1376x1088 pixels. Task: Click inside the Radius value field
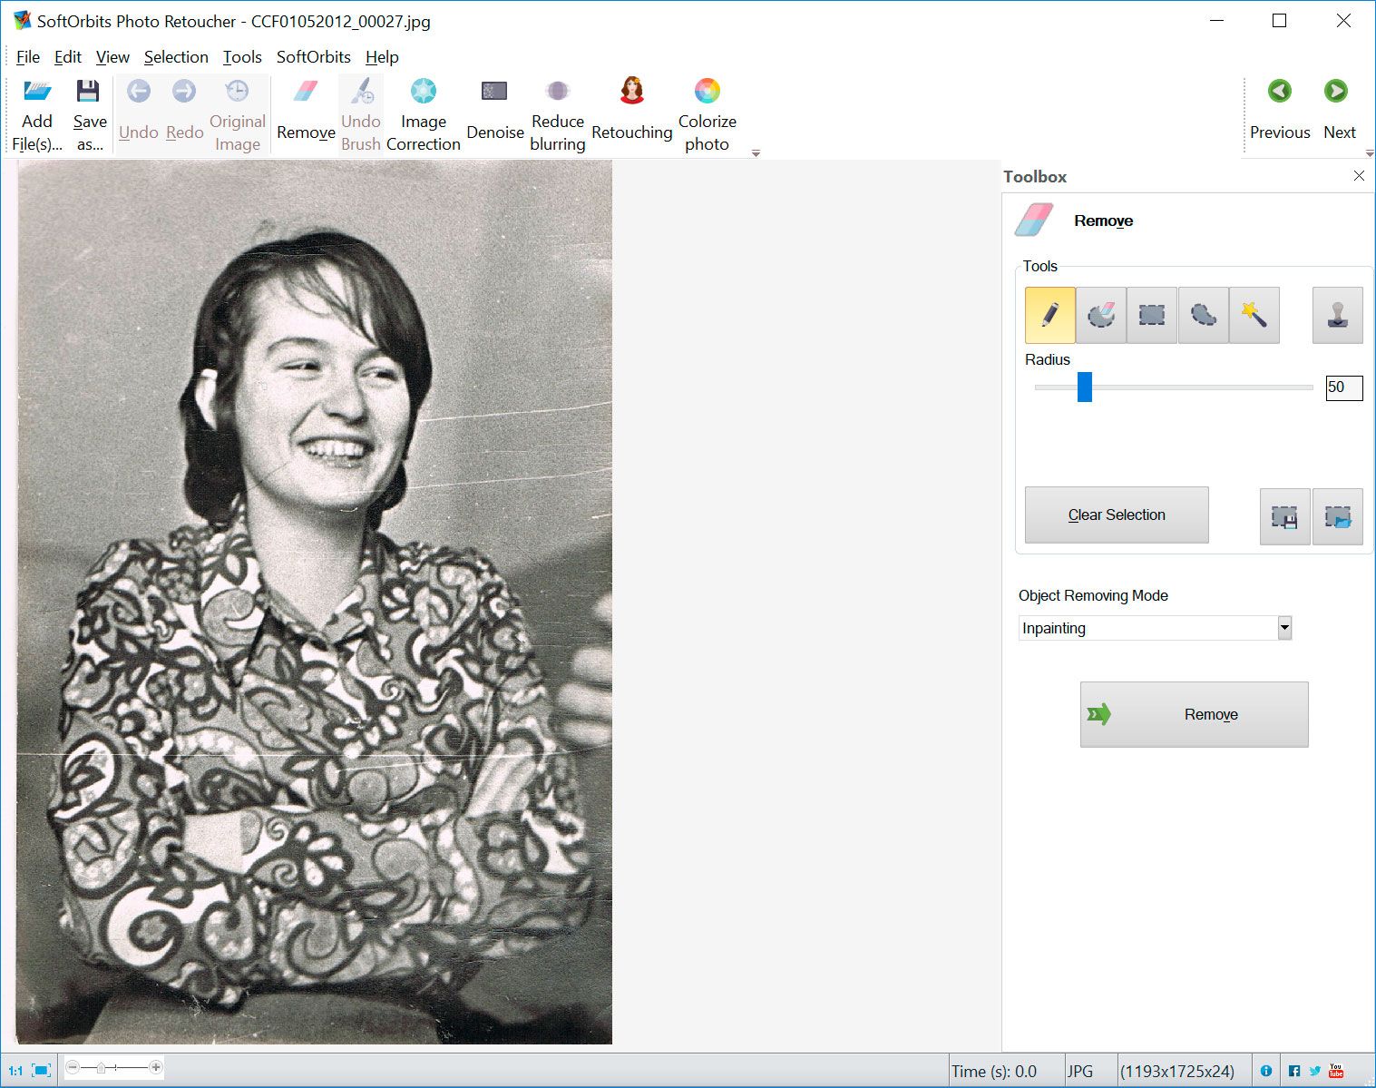coord(1342,387)
